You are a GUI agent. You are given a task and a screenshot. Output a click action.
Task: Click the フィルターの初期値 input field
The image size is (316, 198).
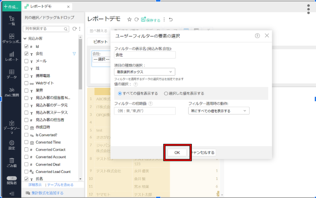click(145, 111)
